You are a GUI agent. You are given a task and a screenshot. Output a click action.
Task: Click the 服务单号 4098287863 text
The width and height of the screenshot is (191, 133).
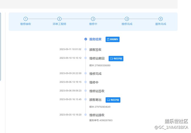[101, 120]
